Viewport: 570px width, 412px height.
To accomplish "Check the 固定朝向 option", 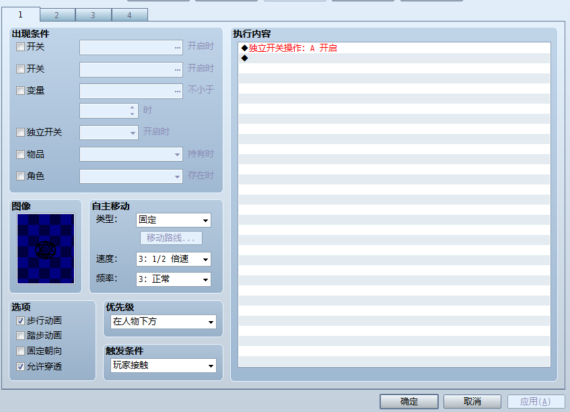I will click(x=20, y=351).
